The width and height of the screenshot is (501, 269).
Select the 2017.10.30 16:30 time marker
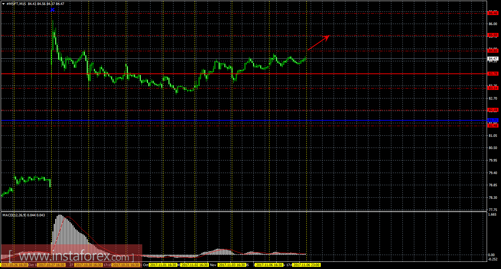pos(89,265)
